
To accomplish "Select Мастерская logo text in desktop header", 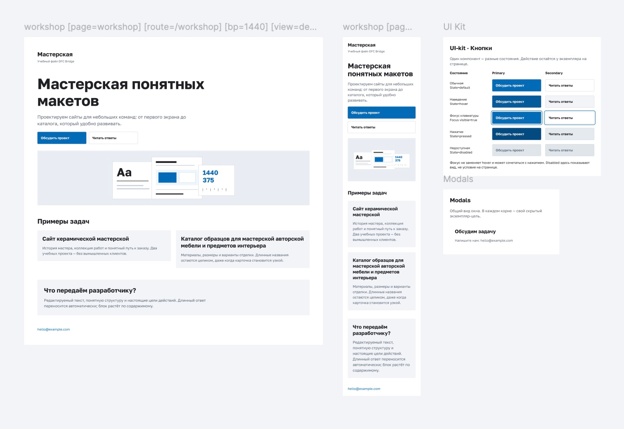I will click(x=55, y=54).
